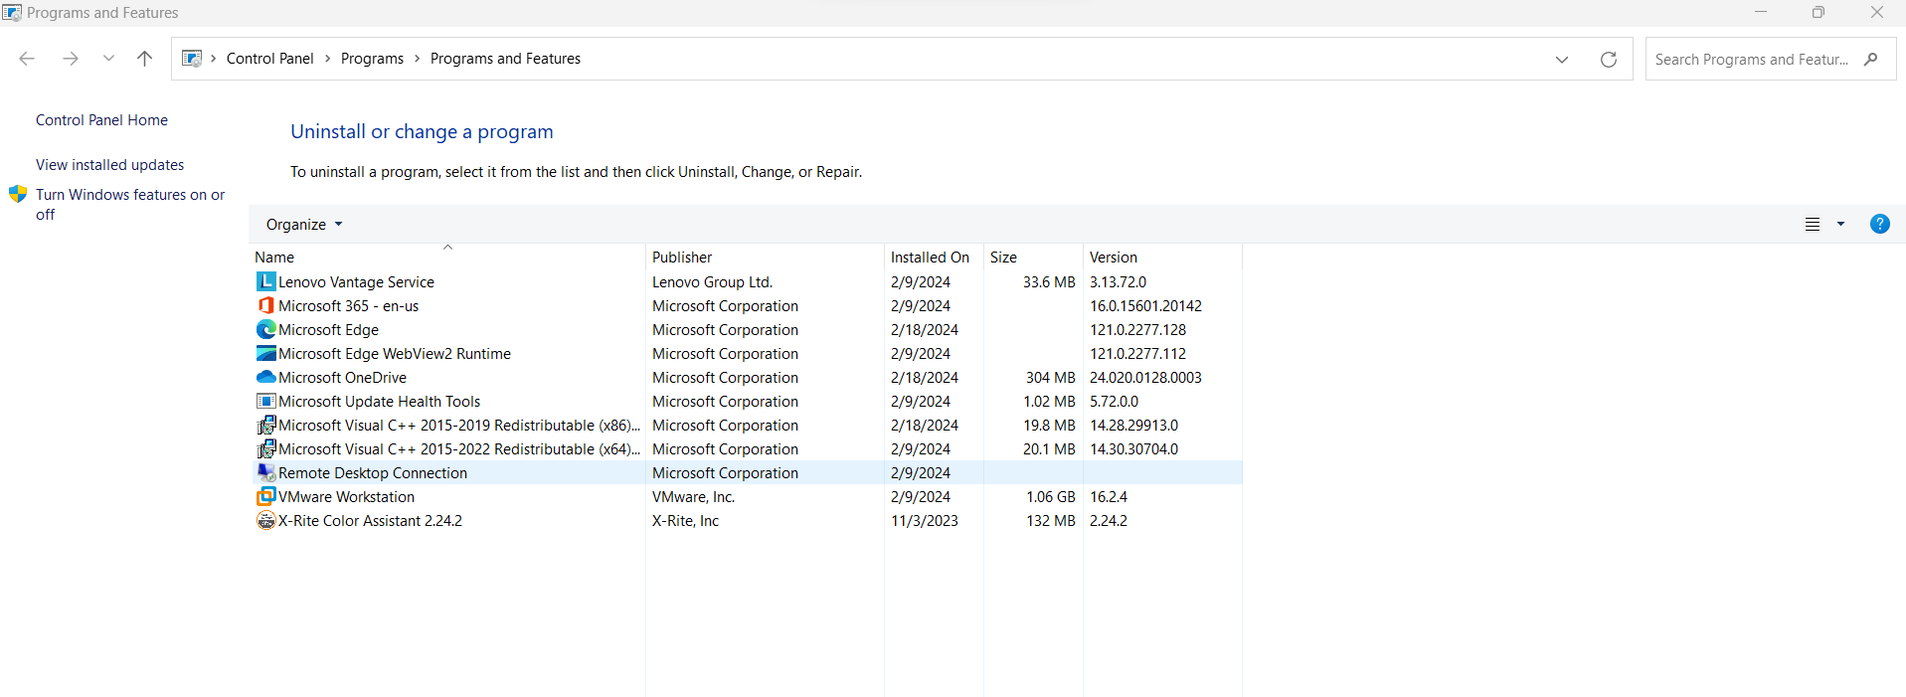Viewport: 1906px width, 697px height.
Task: Open the Organize dropdown menu
Action: tap(304, 225)
